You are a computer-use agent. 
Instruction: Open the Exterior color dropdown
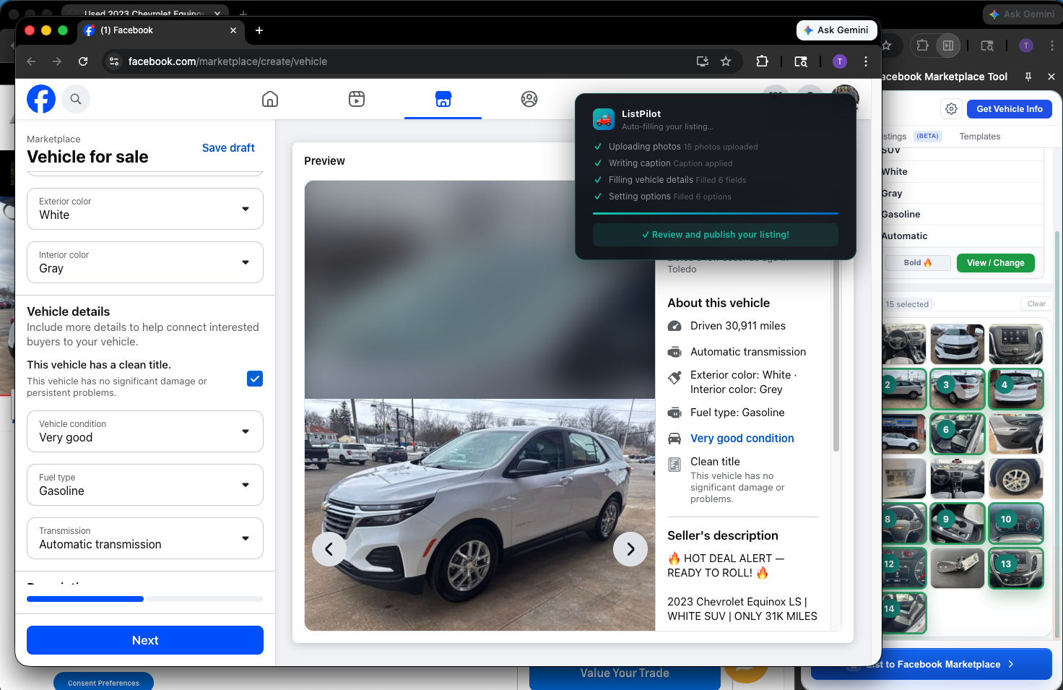pyautogui.click(x=145, y=209)
